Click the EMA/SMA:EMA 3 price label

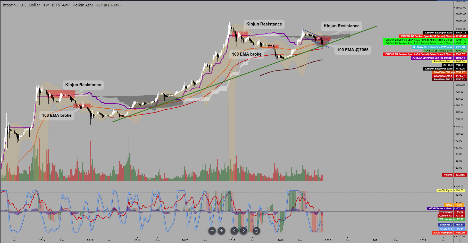point(449,80)
